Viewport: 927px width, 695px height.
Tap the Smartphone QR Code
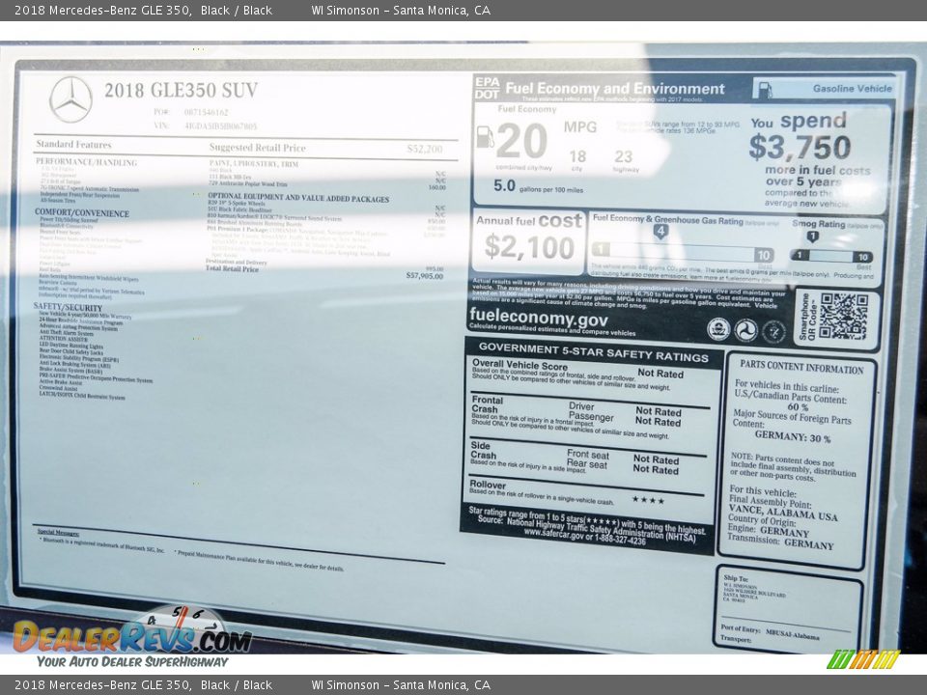pos(843,318)
